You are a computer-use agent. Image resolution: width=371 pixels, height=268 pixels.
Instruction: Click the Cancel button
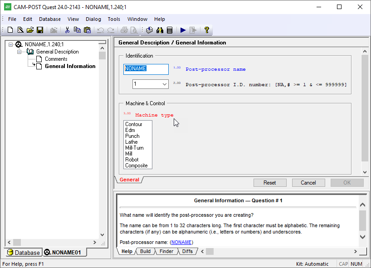click(308, 183)
